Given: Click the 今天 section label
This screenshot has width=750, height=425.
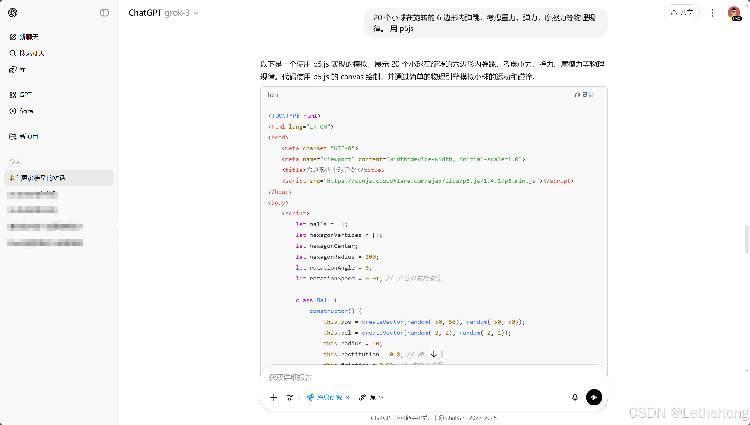Looking at the screenshot, I should [x=15, y=162].
